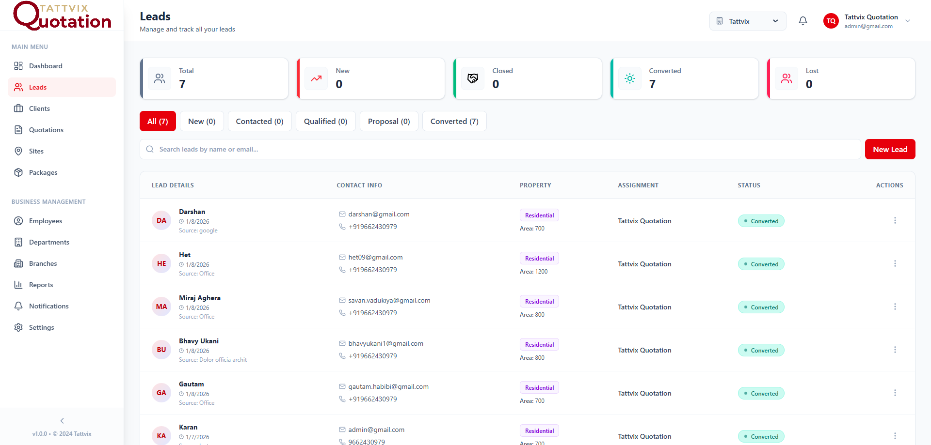Open the Settings page
Screen dimensions: 931x445
(x=41, y=327)
